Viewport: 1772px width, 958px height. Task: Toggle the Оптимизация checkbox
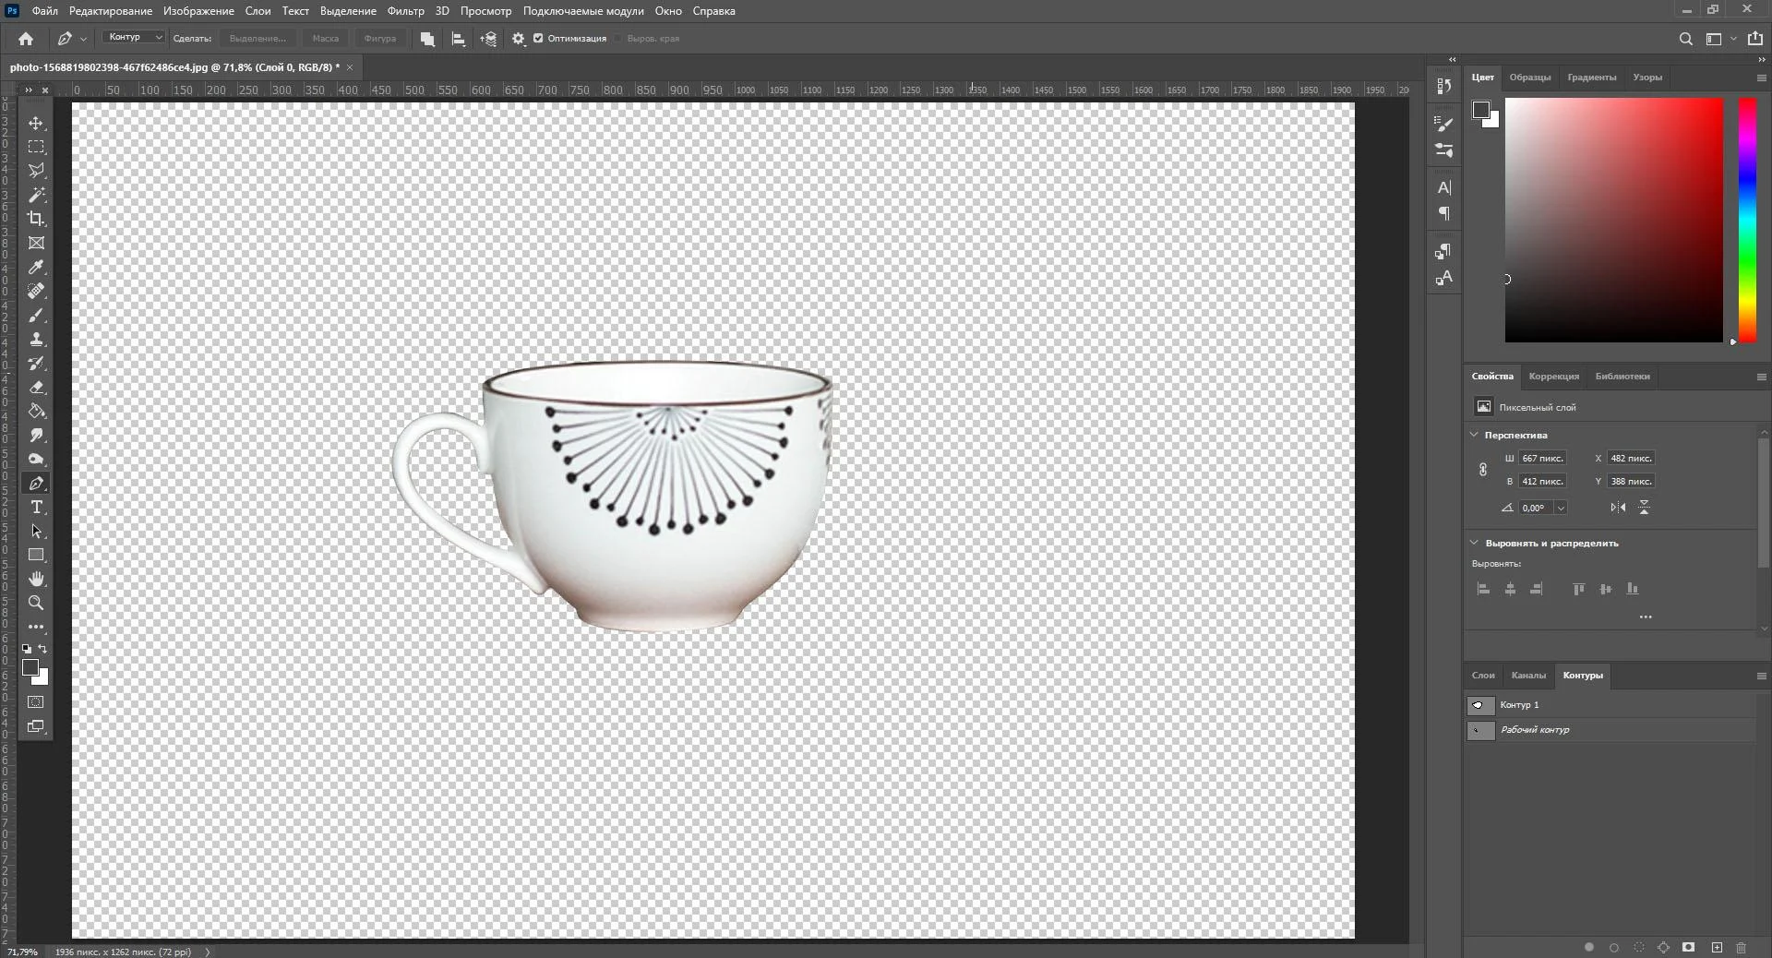coord(538,39)
